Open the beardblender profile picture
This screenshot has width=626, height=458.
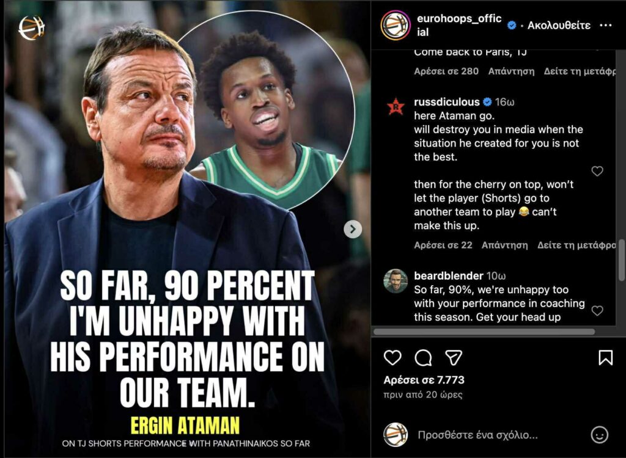click(x=396, y=281)
